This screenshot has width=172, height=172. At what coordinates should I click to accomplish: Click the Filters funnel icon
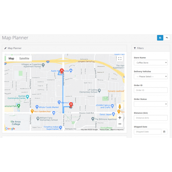(135, 48)
